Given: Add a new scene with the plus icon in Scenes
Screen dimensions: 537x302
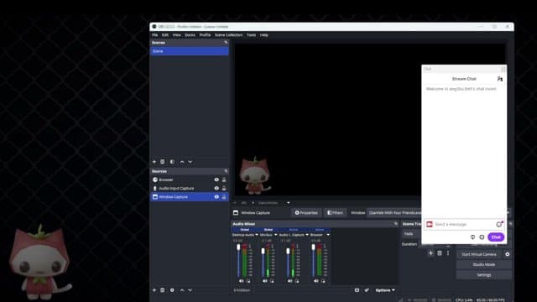Looking at the screenshot, I should pyautogui.click(x=154, y=162).
